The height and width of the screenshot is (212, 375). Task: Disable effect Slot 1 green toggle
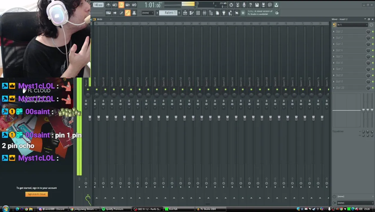tap(373, 32)
